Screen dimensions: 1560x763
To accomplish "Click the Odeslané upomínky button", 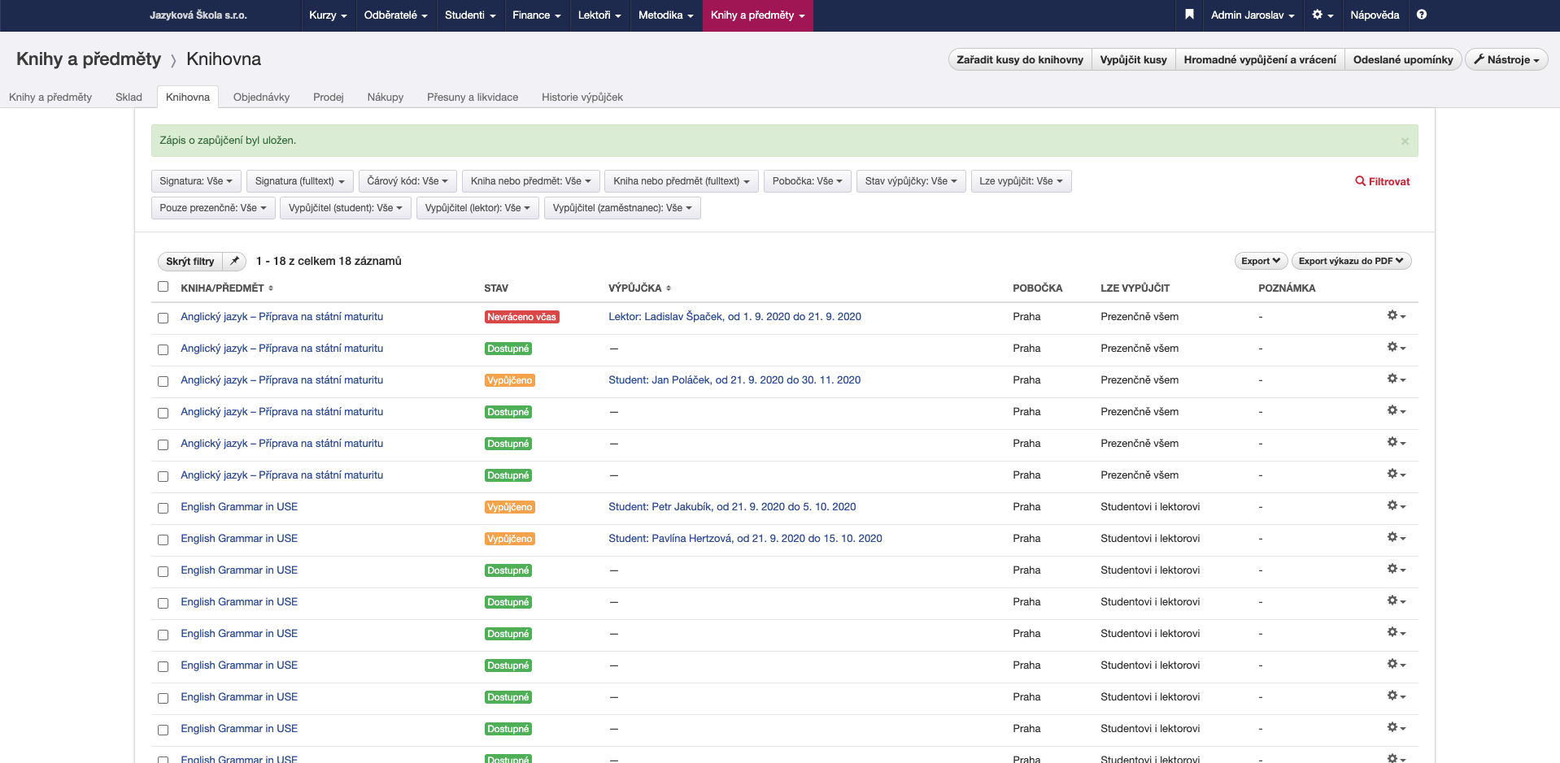I will tap(1403, 59).
